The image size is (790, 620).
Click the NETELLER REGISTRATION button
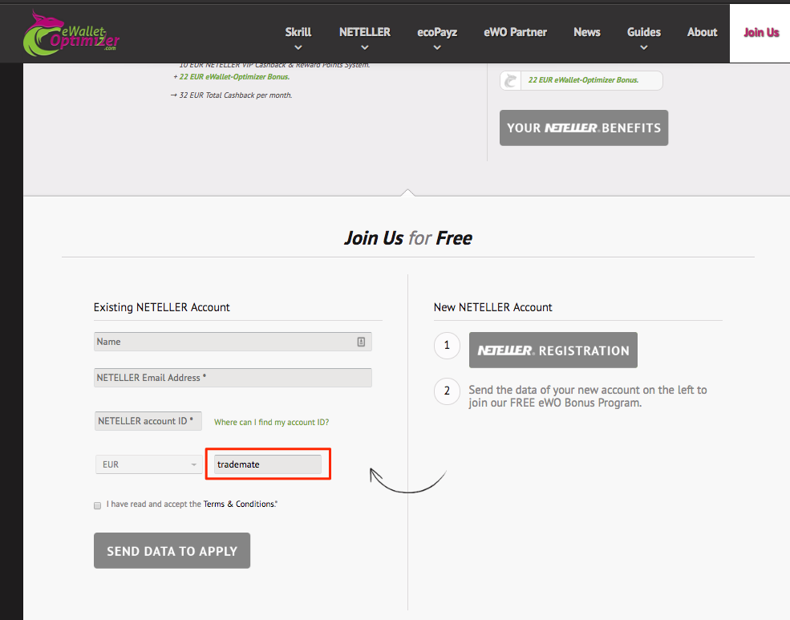click(x=553, y=350)
